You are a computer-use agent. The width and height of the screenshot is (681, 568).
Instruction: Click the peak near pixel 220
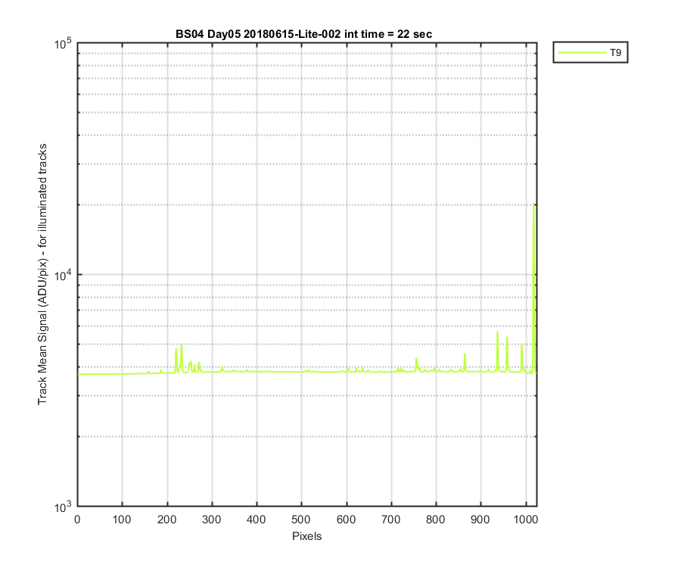tap(176, 349)
